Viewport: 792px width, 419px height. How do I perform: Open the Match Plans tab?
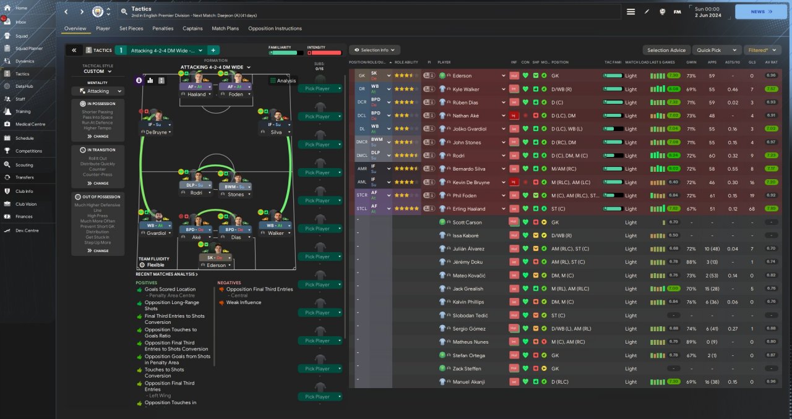coord(225,28)
